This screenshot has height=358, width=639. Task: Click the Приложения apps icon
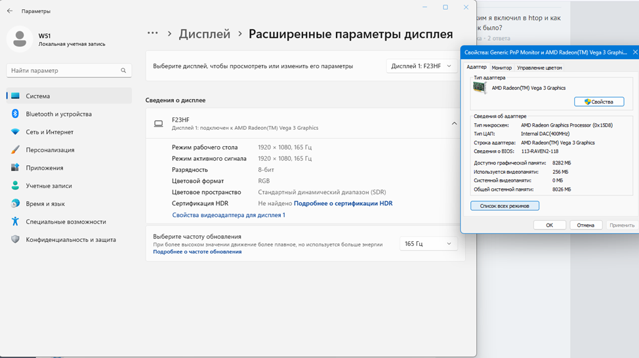[16, 168]
